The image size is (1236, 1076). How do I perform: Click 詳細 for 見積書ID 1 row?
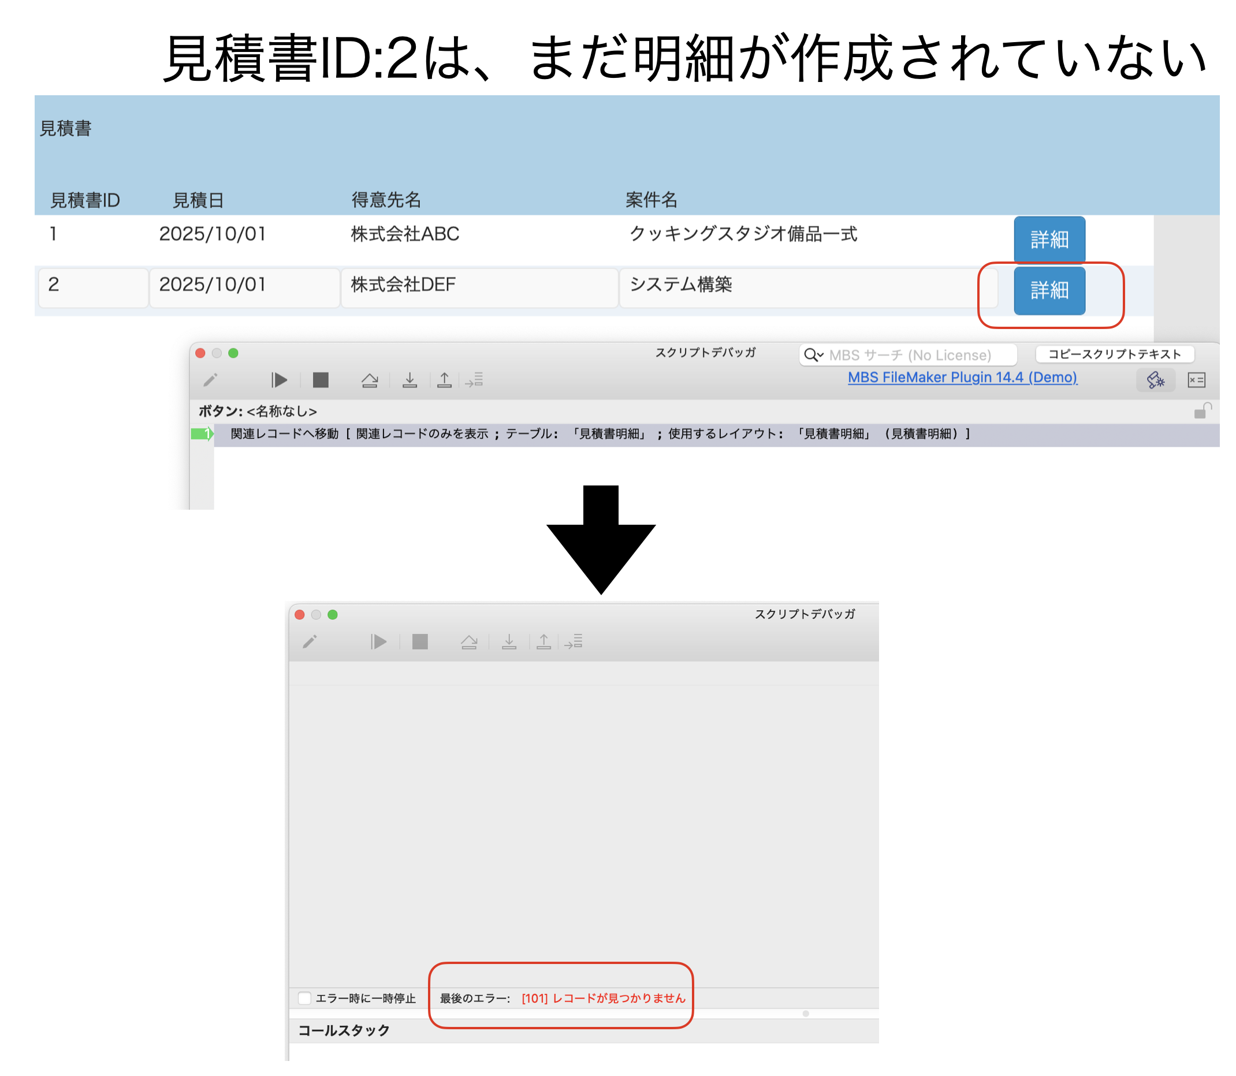pos(1049,240)
